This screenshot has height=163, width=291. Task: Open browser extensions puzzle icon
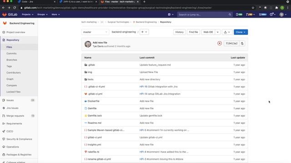point(276,8)
